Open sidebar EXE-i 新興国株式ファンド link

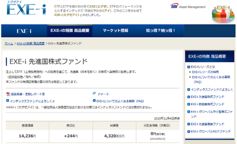tap(207, 104)
